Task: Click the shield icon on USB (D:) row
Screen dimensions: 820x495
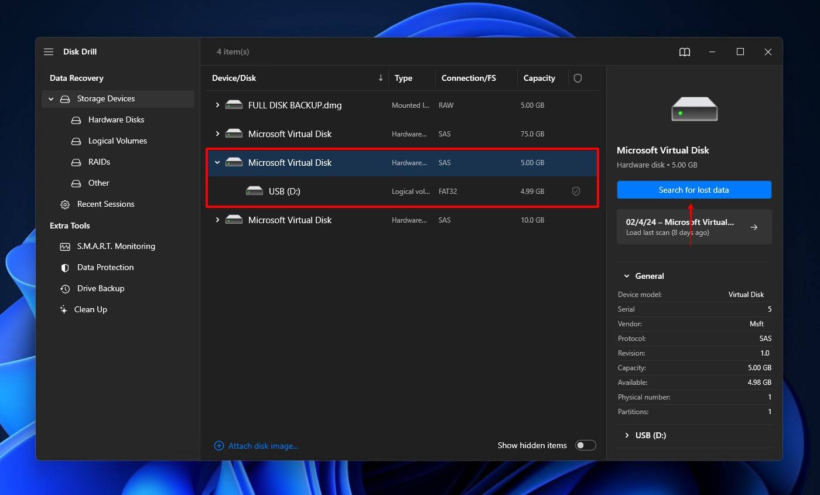Action: click(576, 192)
